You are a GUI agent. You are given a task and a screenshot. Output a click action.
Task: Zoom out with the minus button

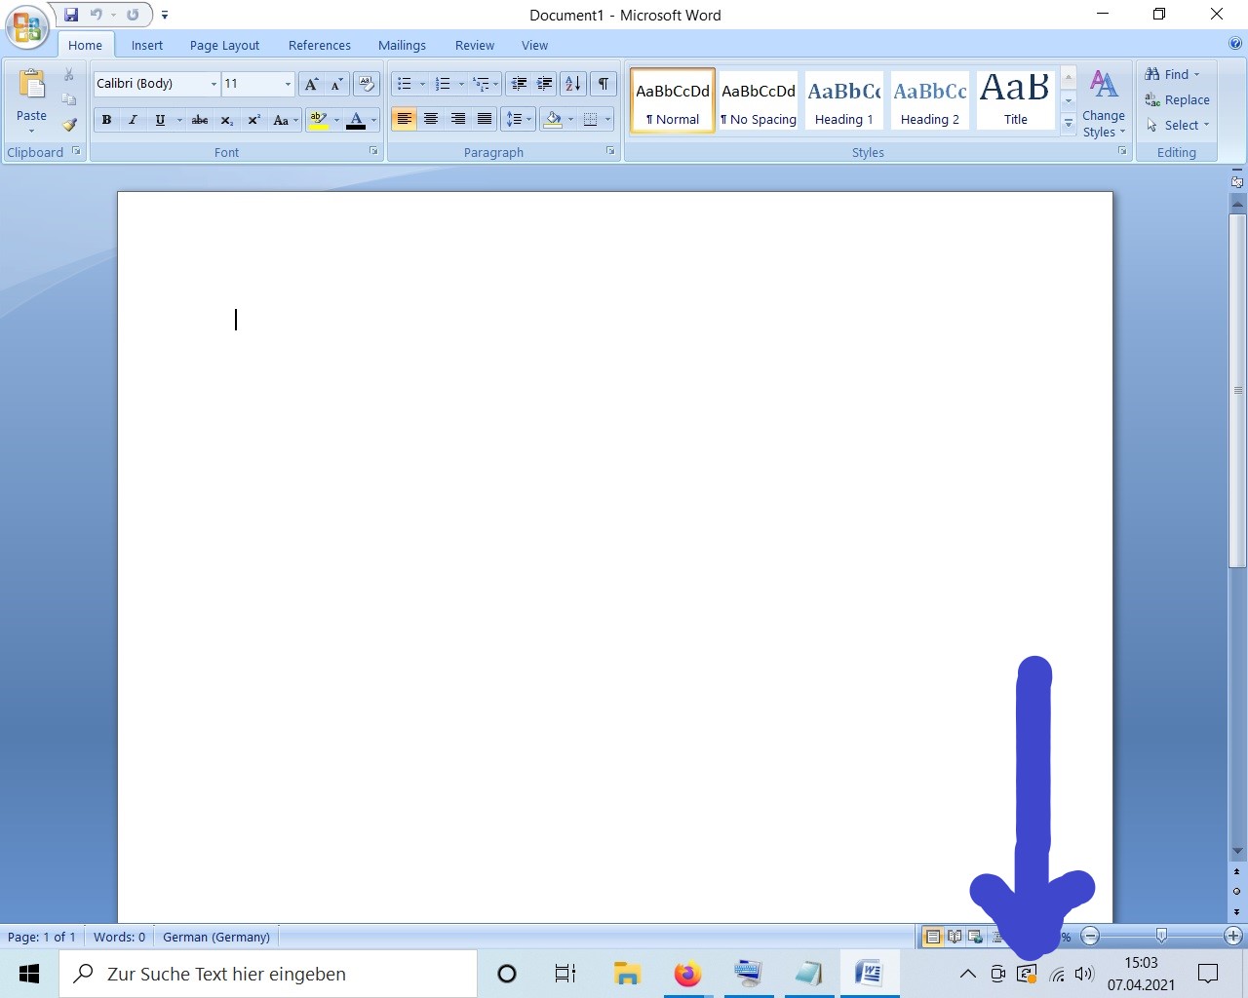point(1091,937)
